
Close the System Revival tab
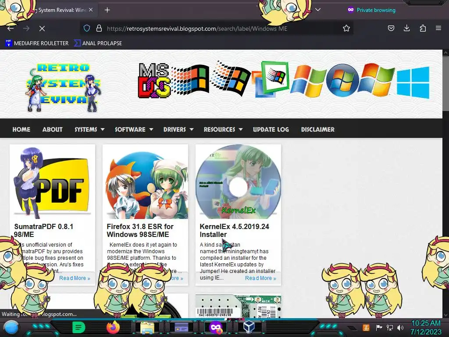(91, 10)
